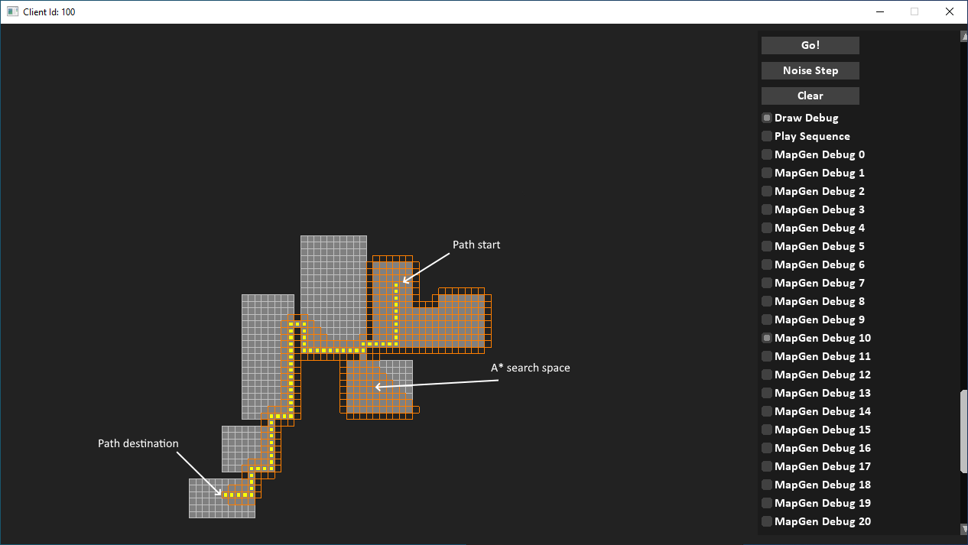The image size is (968, 545).
Task: Click the A* search space region on the map
Action: (375, 386)
